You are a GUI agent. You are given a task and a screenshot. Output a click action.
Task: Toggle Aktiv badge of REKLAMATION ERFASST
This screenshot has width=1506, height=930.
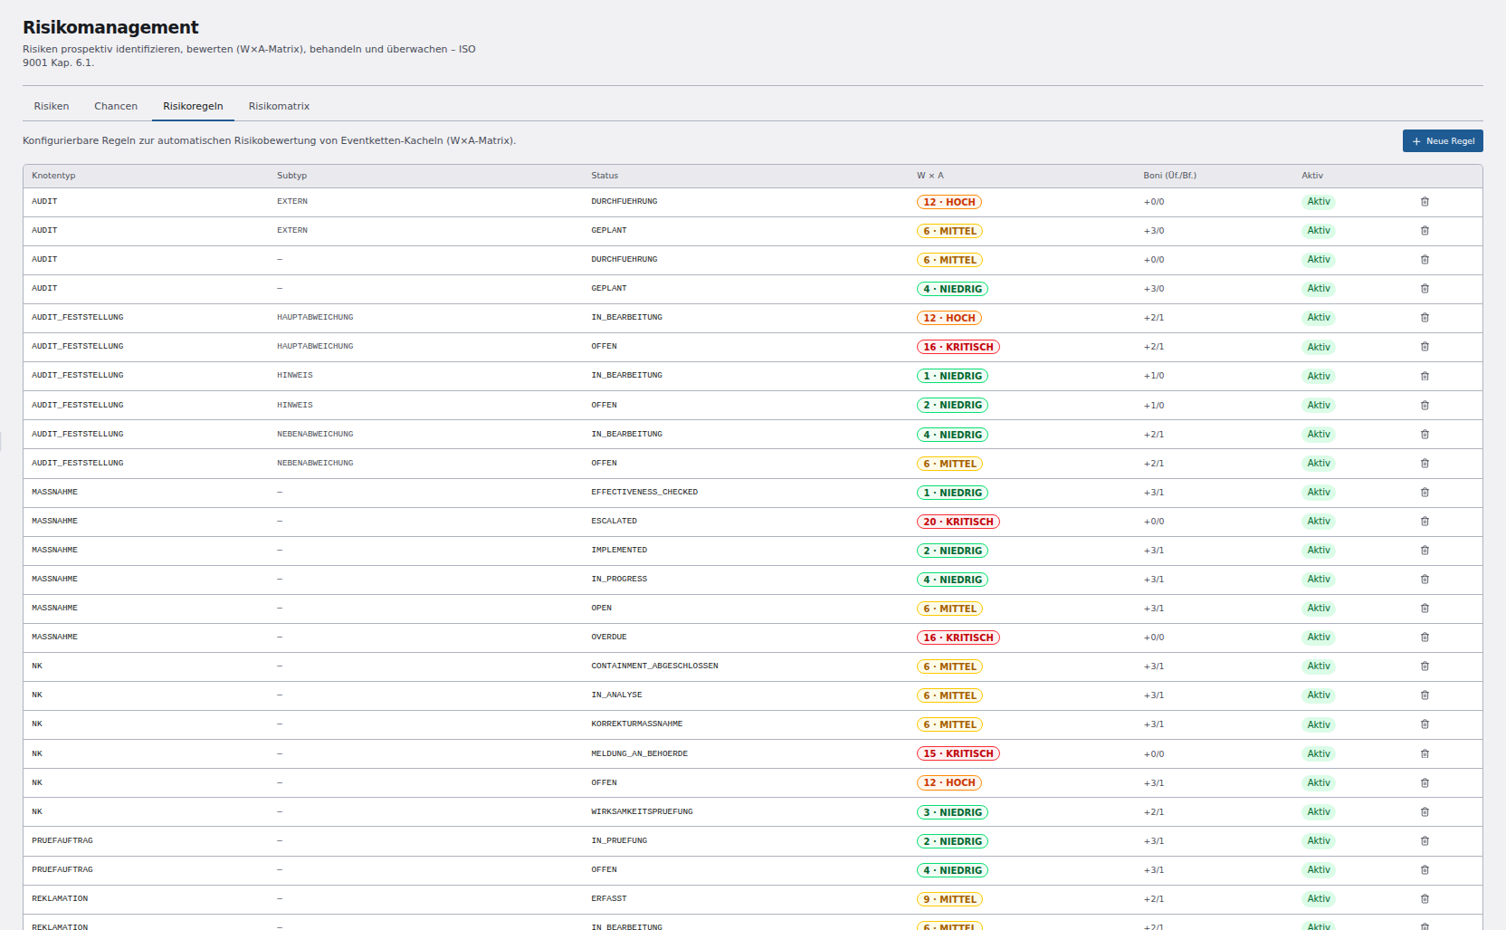(x=1319, y=899)
